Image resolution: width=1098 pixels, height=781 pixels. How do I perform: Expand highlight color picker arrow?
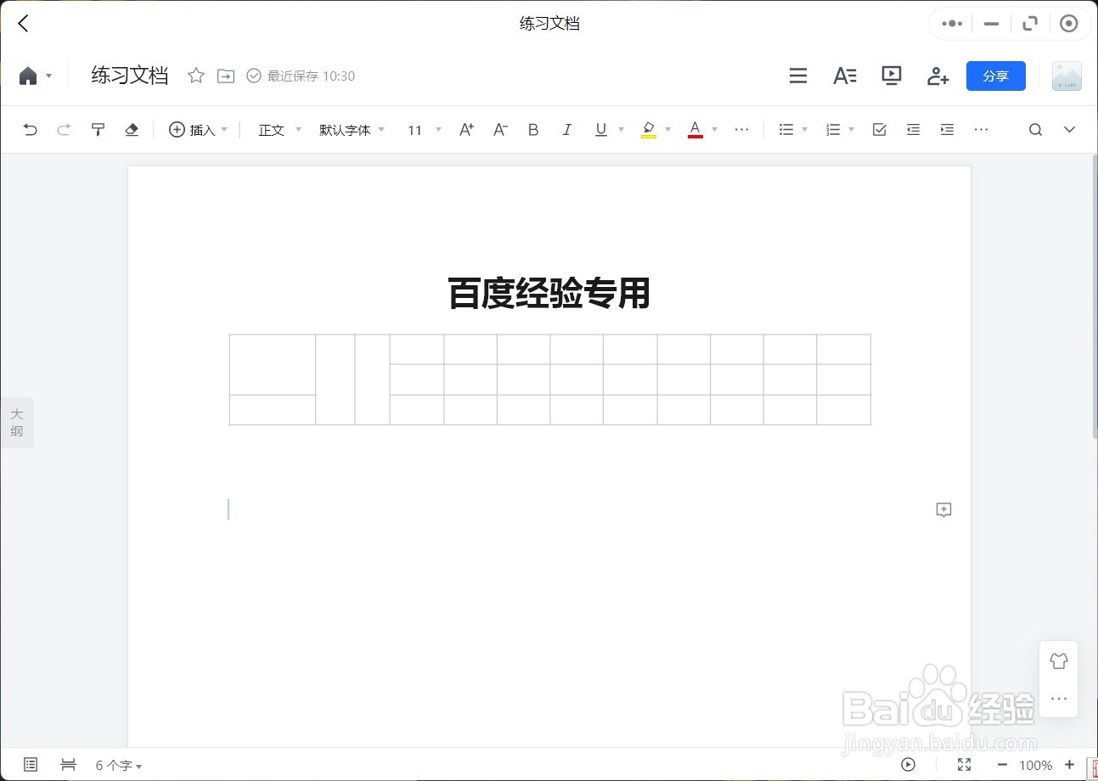(x=668, y=130)
